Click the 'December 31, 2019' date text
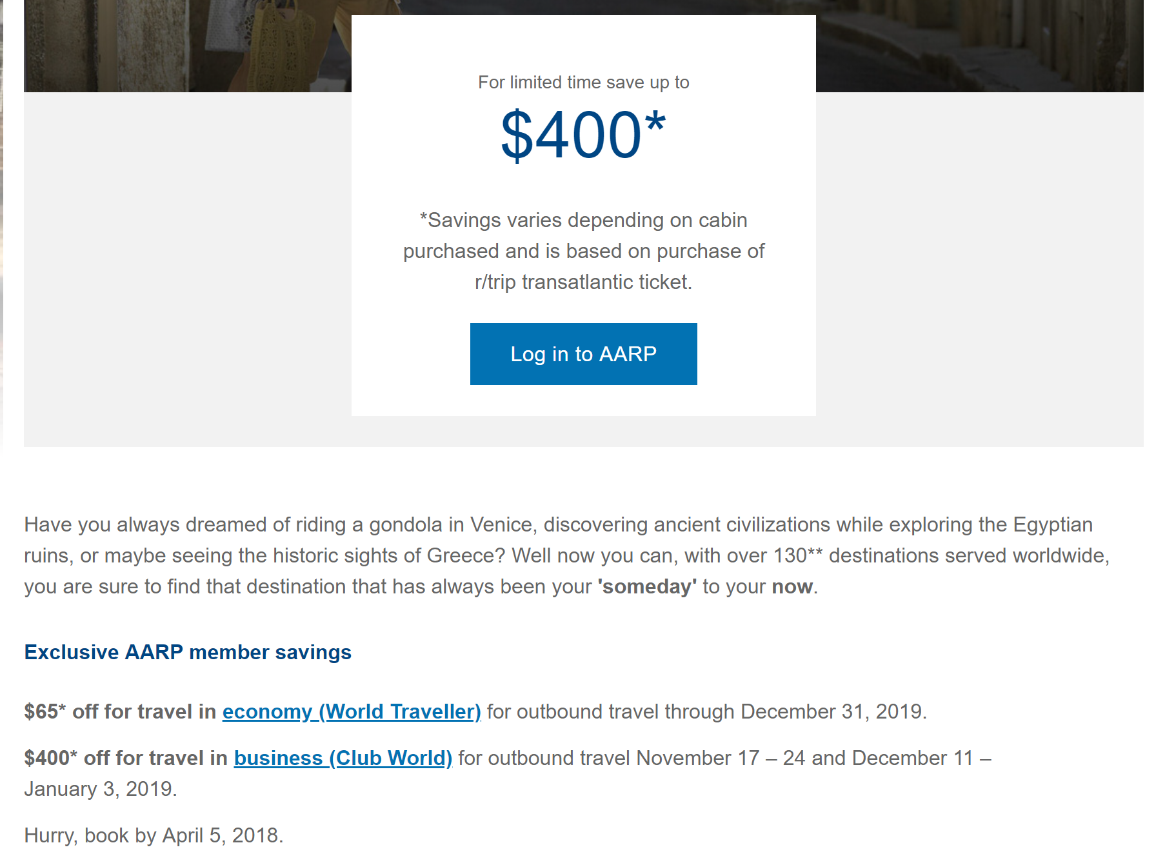 (832, 711)
